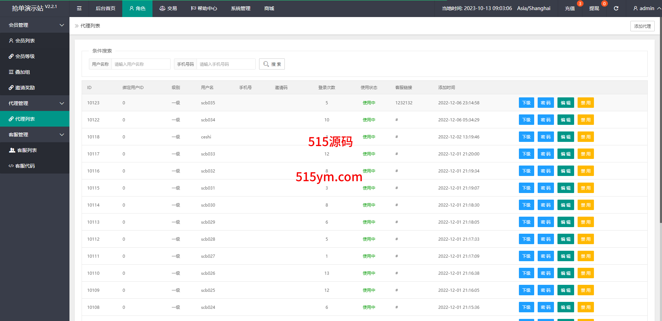Open the admin user dropdown
Screen dimensions: 662x321
646,8
